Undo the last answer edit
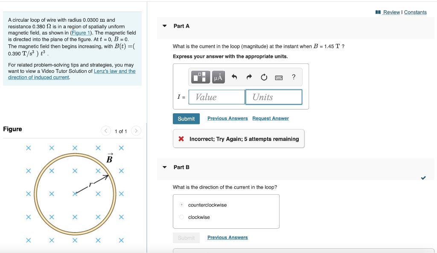 pyautogui.click(x=234, y=77)
